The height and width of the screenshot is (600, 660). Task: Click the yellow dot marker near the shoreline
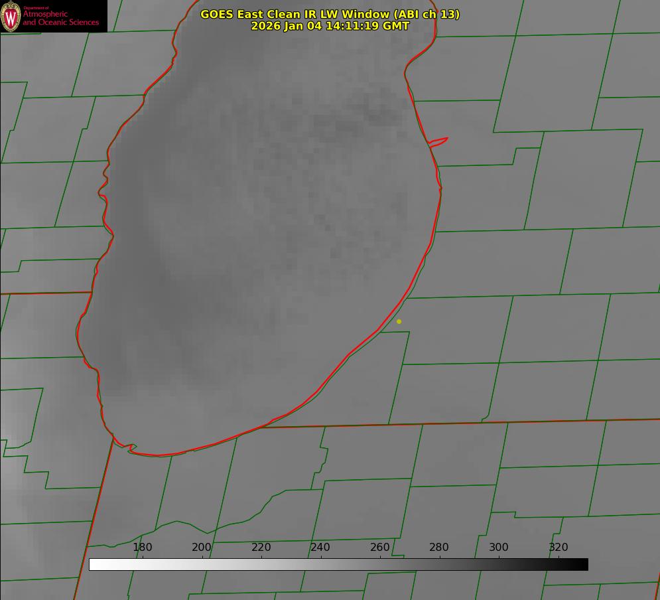pyautogui.click(x=399, y=321)
